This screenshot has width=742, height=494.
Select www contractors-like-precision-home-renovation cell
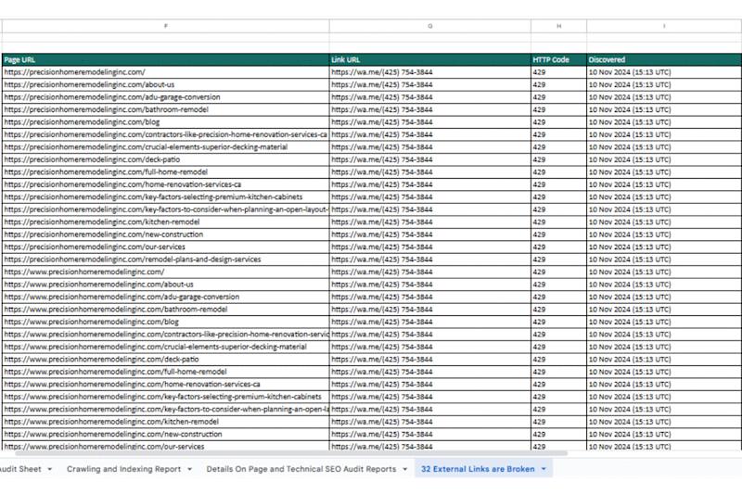[x=166, y=335]
